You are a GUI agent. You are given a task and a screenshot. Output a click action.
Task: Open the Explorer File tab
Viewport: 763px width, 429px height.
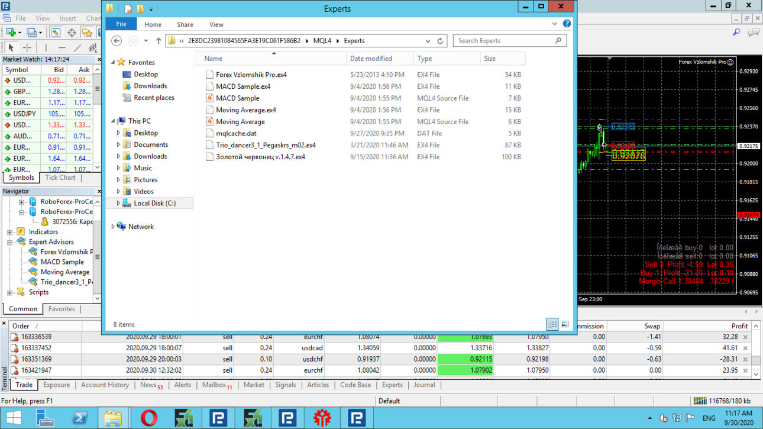(x=121, y=24)
